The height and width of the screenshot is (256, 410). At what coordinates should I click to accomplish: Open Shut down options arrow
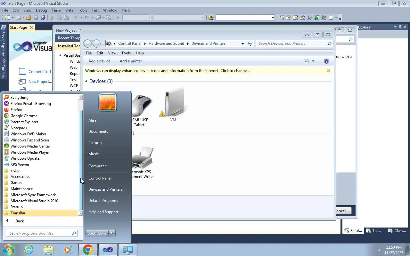tap(112, 233)
